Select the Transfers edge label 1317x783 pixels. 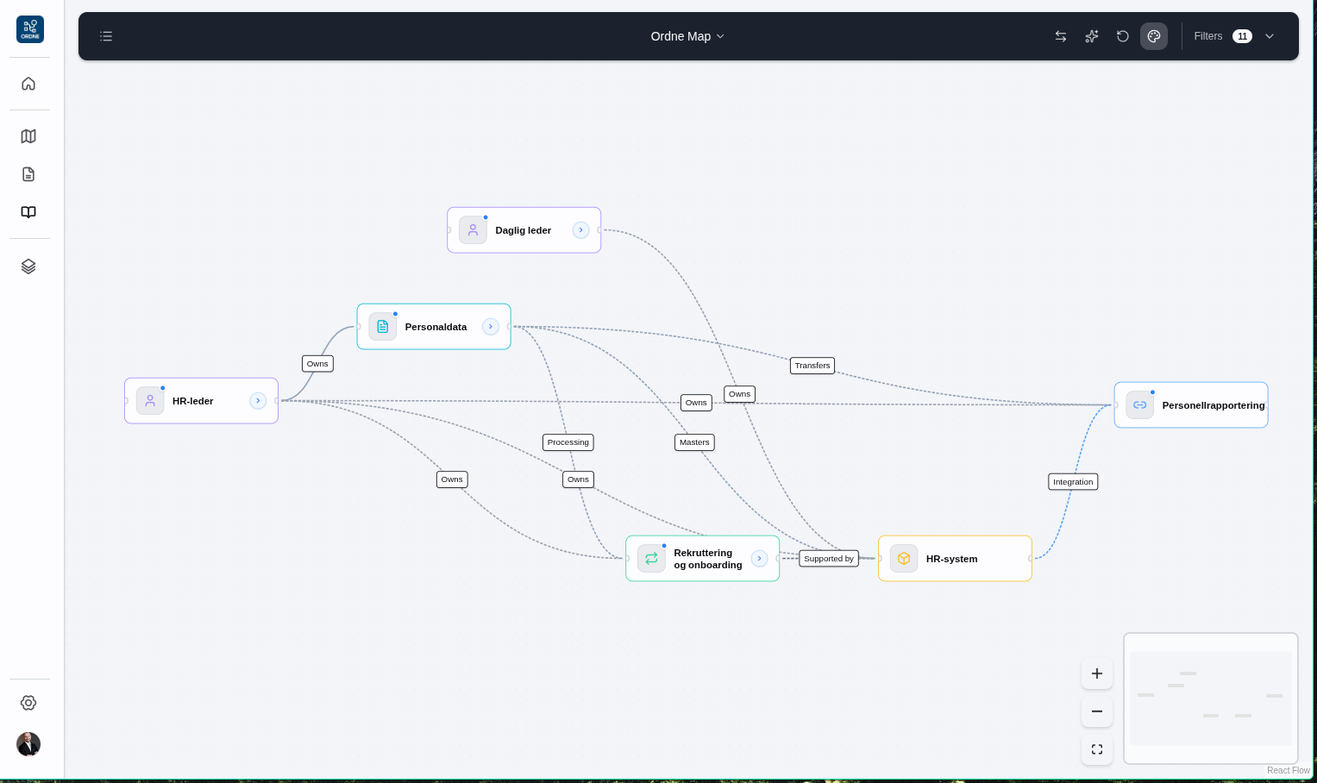pyautogui.click(x=812, y=366)
